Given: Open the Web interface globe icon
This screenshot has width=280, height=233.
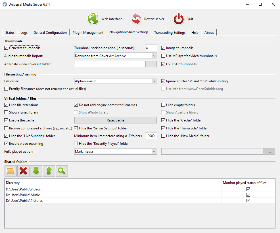Looking at the screenshot, I should 93,19.
